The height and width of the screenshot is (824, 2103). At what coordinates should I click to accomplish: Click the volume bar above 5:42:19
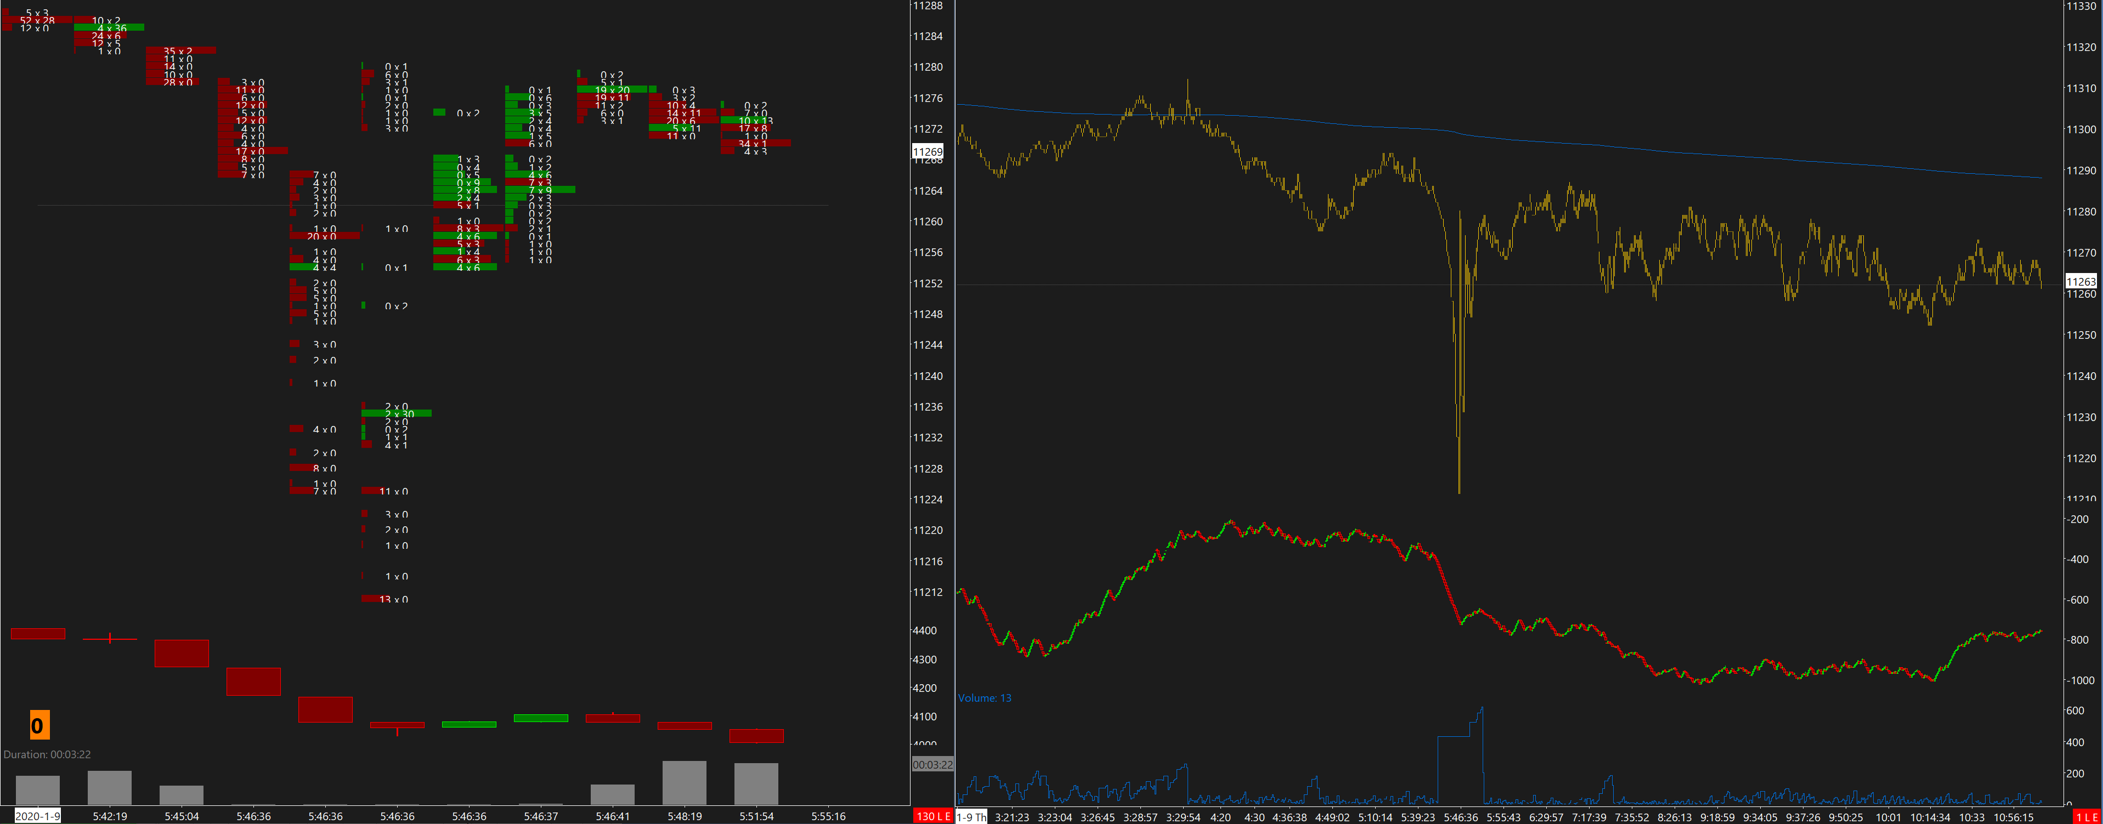109,787
